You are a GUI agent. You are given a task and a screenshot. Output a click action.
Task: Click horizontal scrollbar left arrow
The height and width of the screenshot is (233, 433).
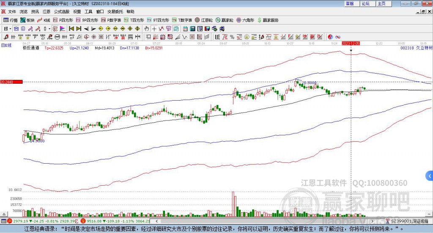156,221
